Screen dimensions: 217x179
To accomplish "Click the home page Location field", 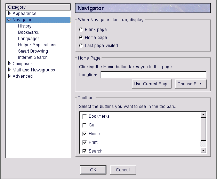I will [153, 75].
